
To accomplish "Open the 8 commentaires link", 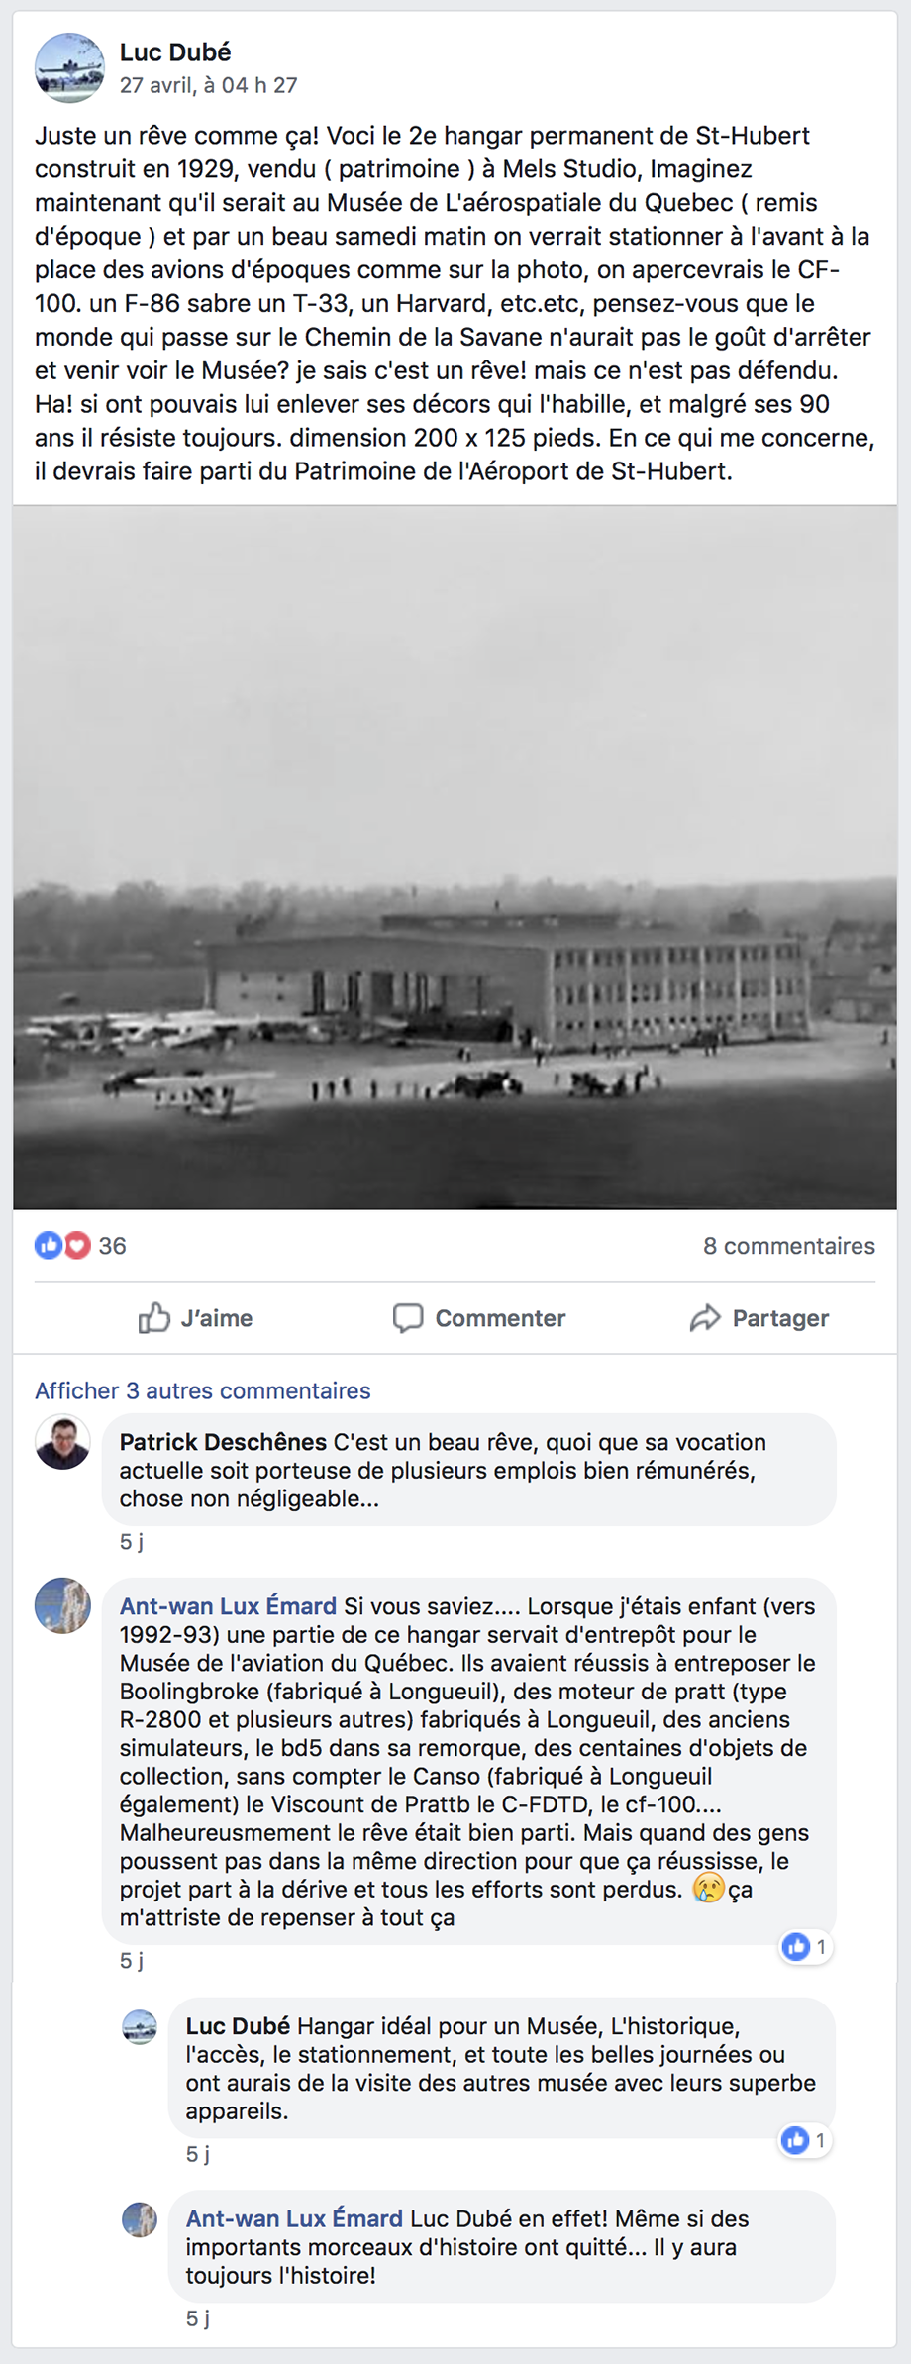I will (x=789, y=1246).
